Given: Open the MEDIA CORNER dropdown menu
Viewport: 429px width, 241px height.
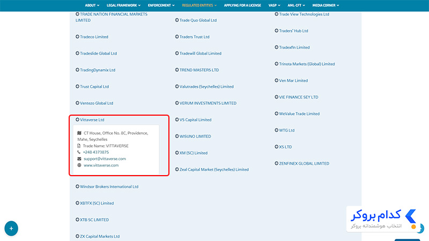Looking at the screenshot, I should point(326,5).
